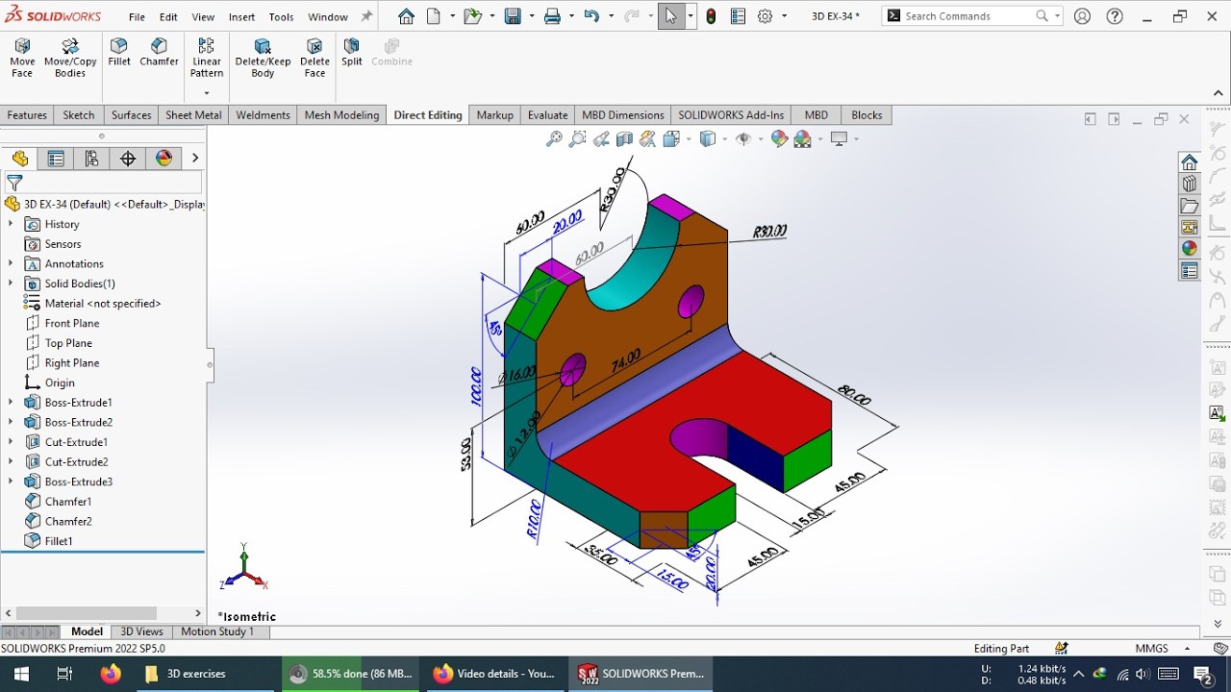1231x692 pixels.
Task: Click the Zoom to Area icon
Action: click(x=577, y=139)
